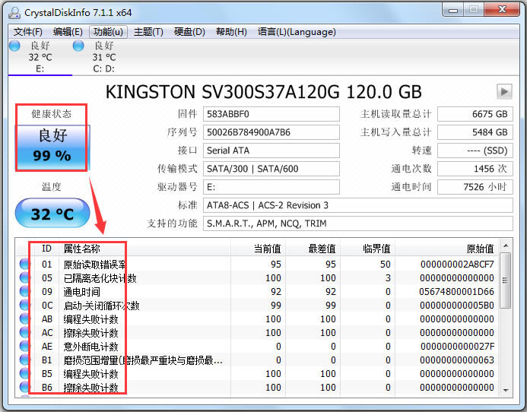Click the attribute list vertical scrollbar
This screenshot has height=412, width=527.
[506, 319]
